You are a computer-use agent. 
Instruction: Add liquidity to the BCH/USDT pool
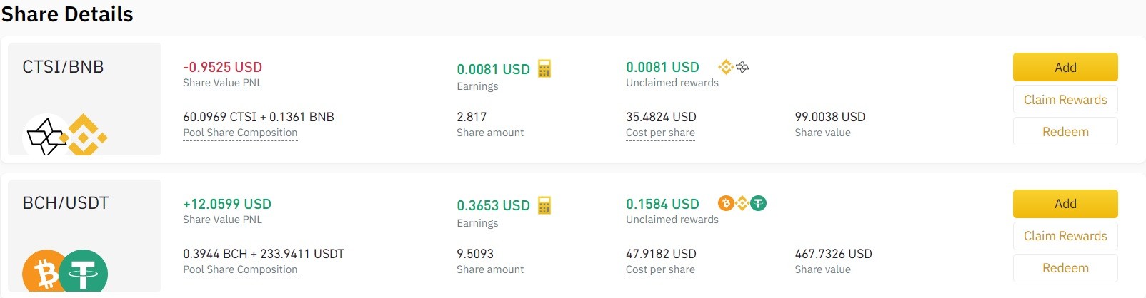point(1065,204)
